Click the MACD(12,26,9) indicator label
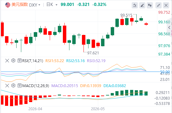Screen dimensions: 172x113 [36, 86]
